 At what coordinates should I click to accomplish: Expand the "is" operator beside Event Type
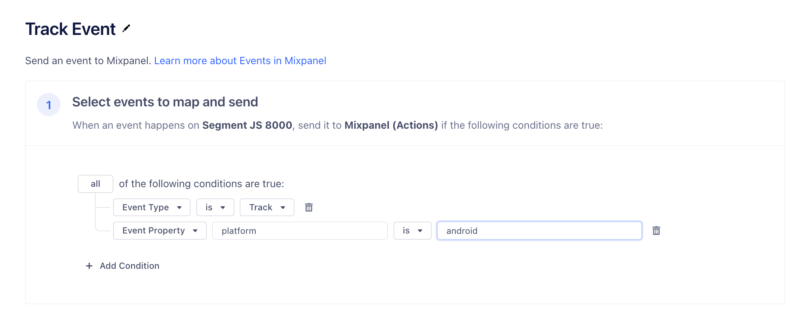(215, 207)
